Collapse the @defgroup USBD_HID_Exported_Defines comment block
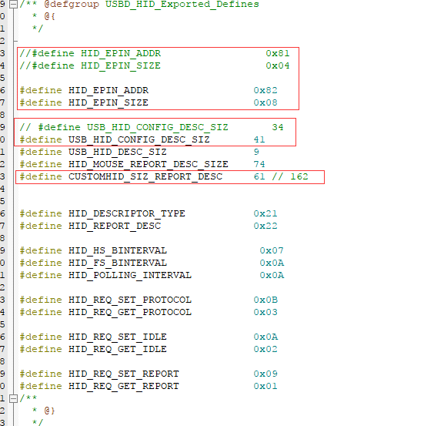This screenshot has height=426, width=434. (x=13, y=5)
